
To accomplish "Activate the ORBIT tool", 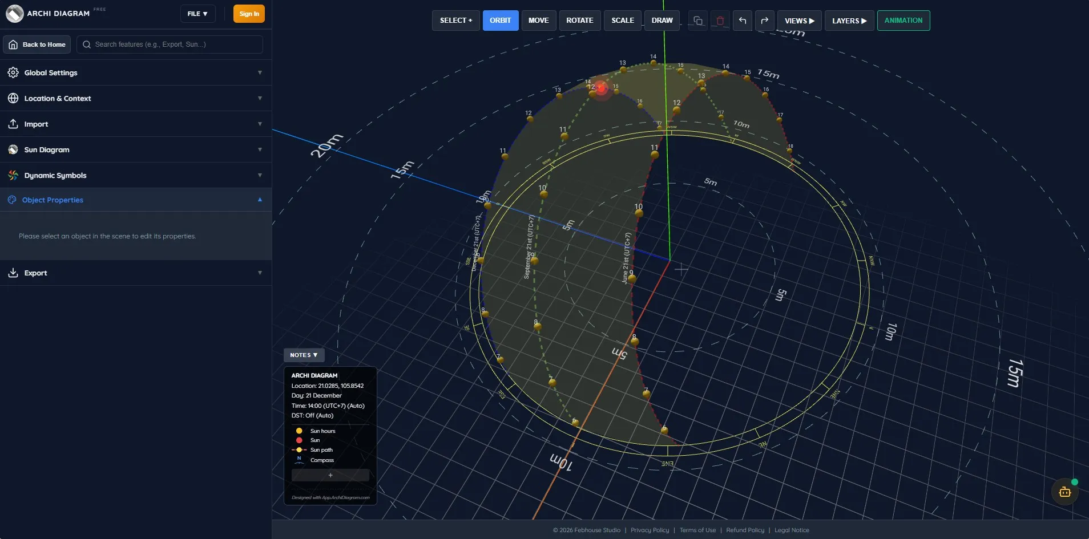I will (500, 21).
